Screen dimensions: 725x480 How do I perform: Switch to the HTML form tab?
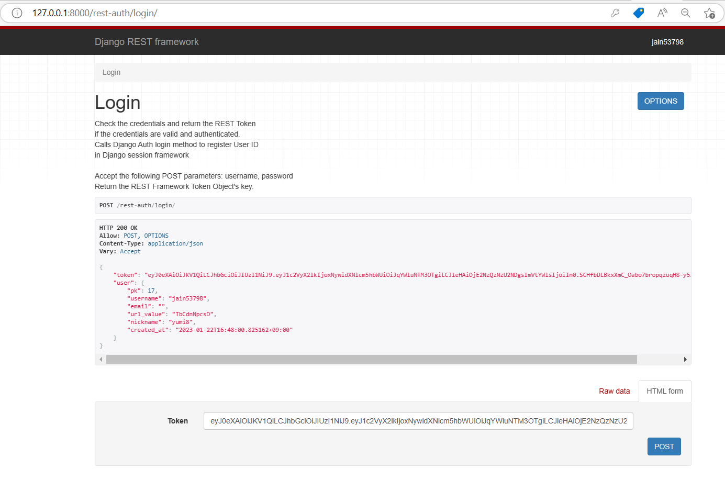[x=665, y=391]
